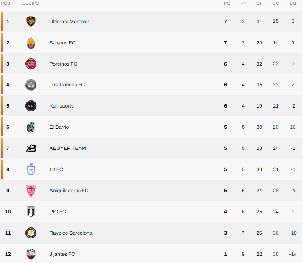Sort by the DG column header
This screenshot has height=263, width=303.
click(x=293, y=3)
